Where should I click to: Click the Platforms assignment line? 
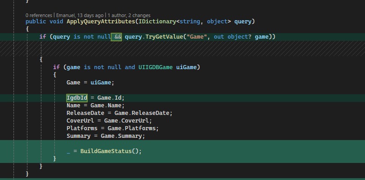112,128
